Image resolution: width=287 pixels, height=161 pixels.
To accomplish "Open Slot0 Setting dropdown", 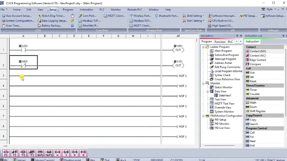I will pos(193,16).
